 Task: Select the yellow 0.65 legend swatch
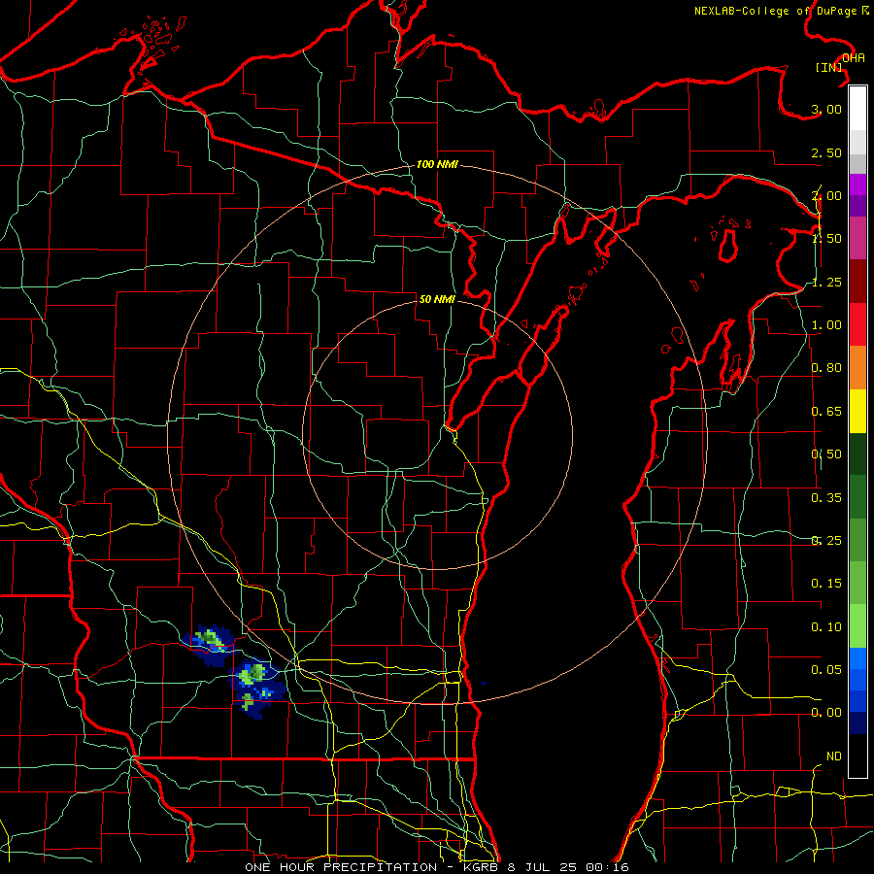point(857,411)
